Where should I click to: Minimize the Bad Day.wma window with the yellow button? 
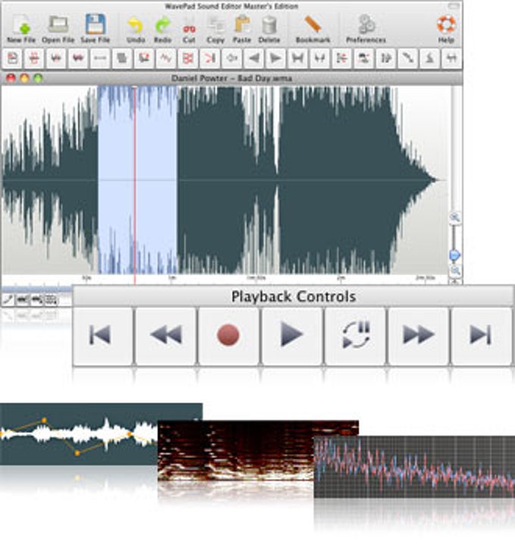tap(24, 79)
